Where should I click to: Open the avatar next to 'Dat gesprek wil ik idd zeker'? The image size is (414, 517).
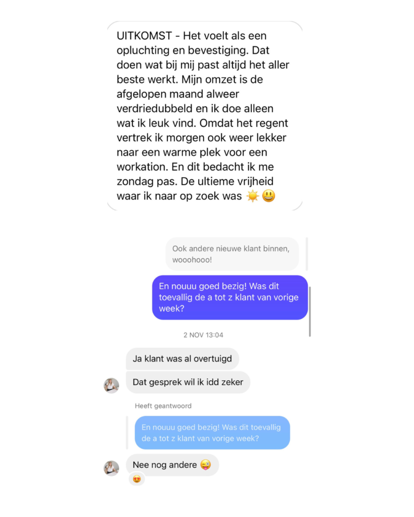(112, 385)
